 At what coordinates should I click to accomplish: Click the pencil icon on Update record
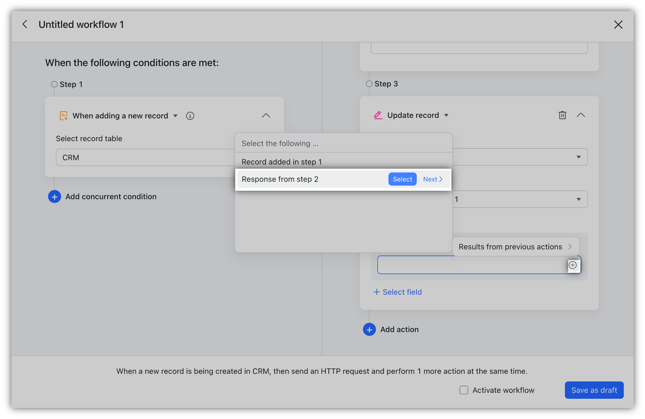pyautogui.click(x=378, y=115)
